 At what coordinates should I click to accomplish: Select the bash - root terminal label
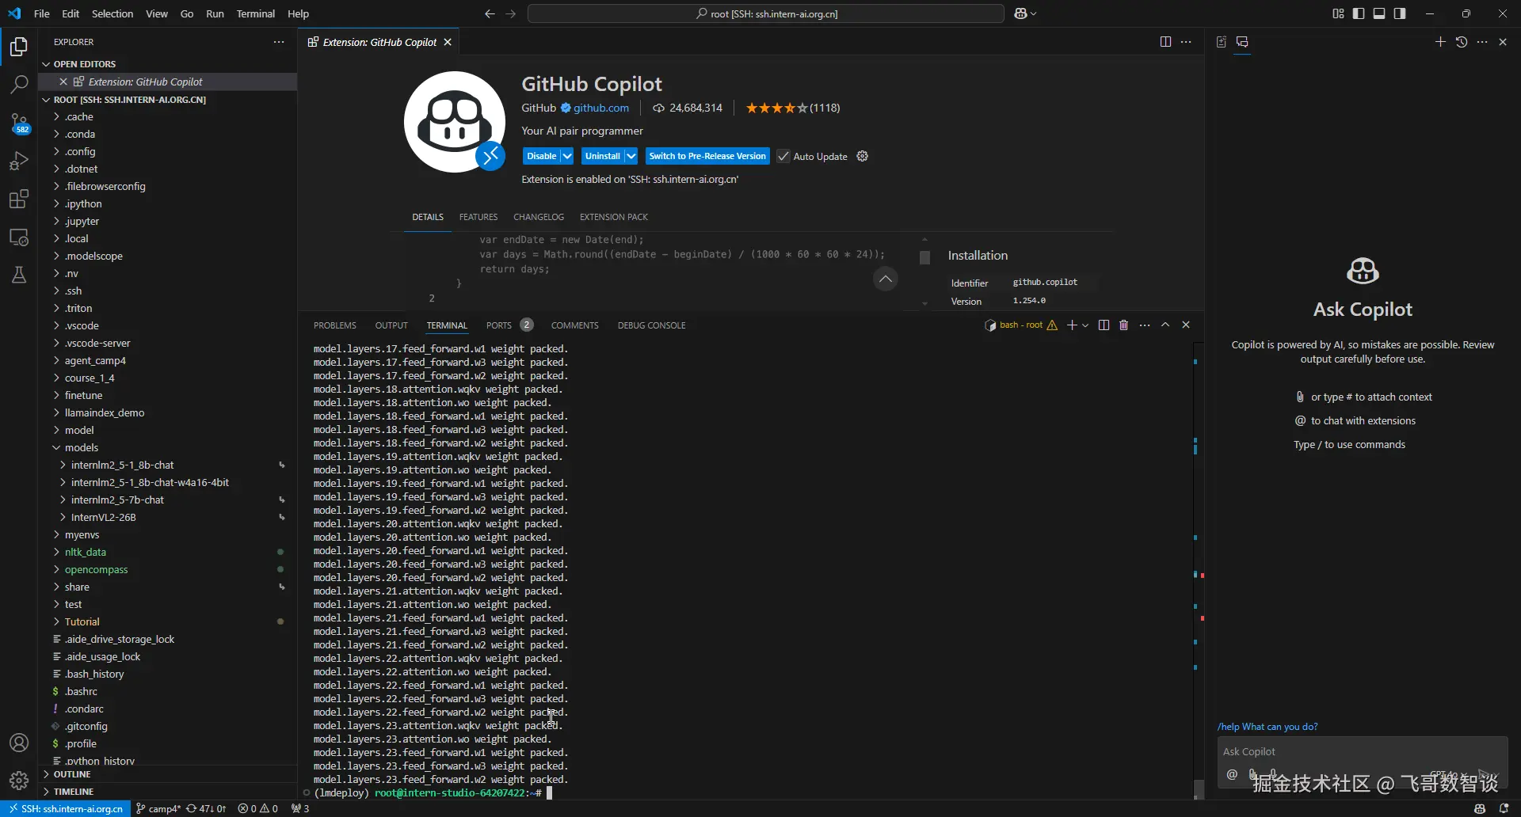(x=1020, y=325)
